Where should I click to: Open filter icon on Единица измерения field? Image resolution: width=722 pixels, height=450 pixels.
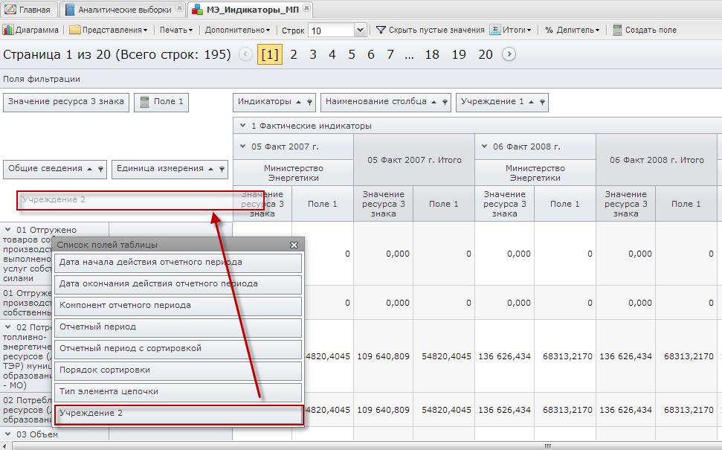[x=222, y=169]
